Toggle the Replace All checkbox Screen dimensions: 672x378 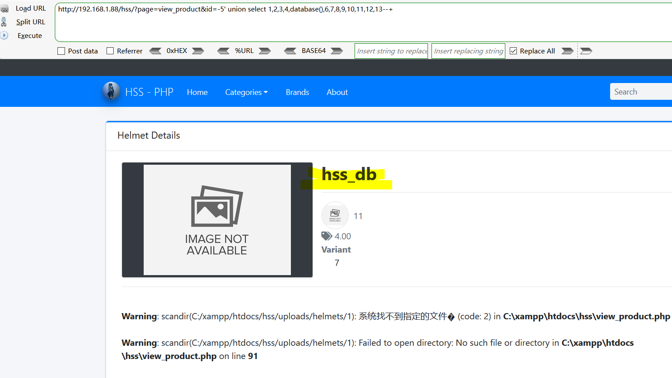[513, 51]
